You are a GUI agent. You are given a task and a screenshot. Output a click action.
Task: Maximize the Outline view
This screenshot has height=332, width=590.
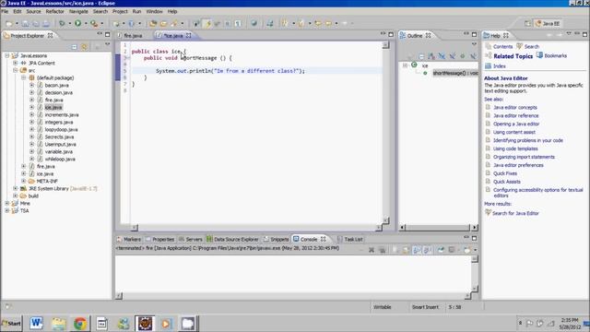pos(474,34)
